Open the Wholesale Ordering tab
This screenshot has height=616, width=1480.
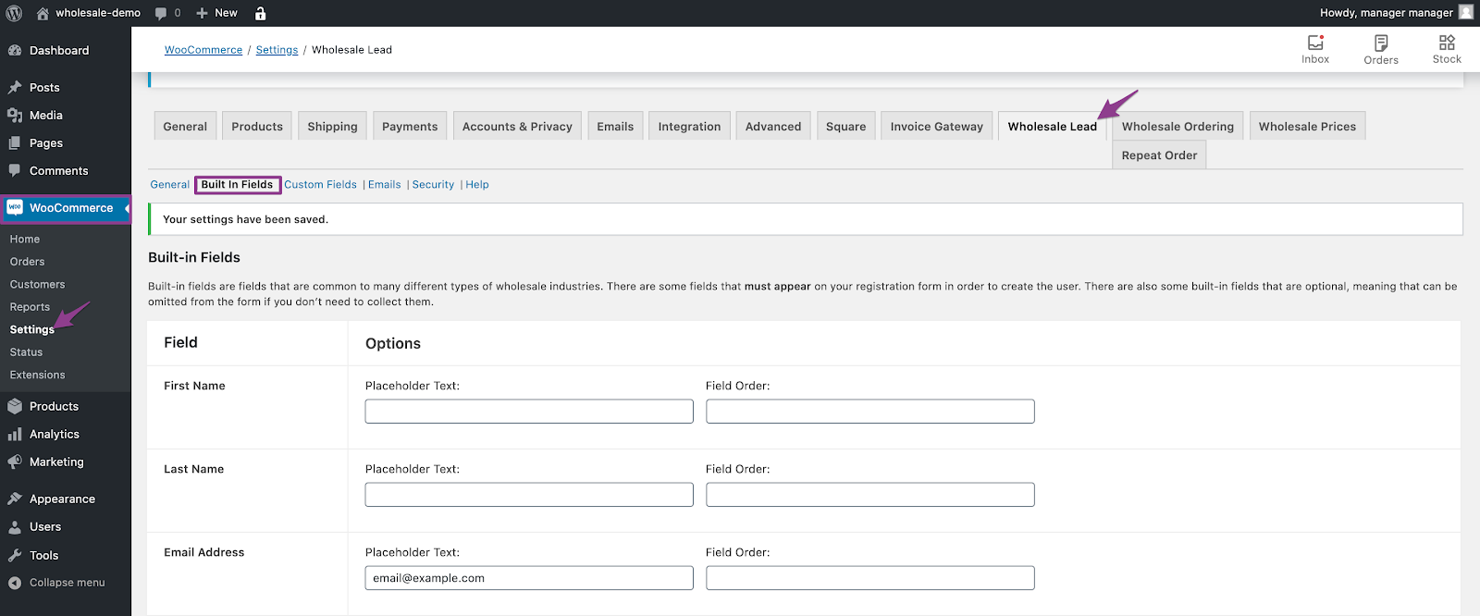click(1178, 126)
